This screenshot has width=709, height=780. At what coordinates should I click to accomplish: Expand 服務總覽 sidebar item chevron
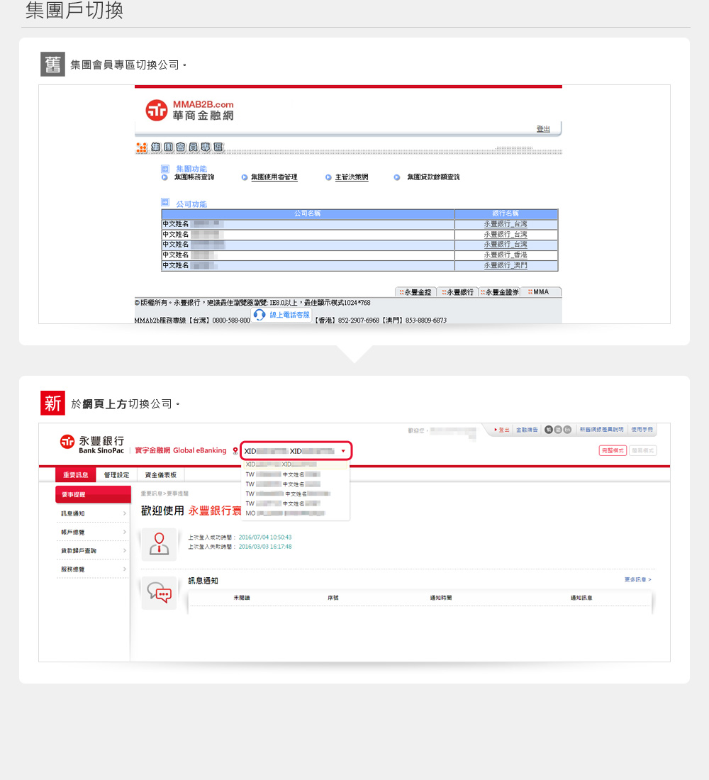124,569
